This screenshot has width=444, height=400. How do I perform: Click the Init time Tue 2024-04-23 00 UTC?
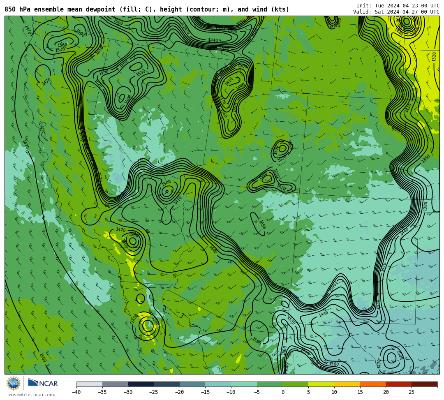398,6
